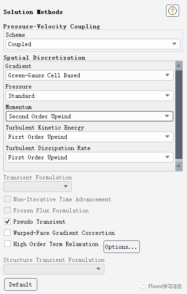Open the Standard pressure dropdown
This screenshot has width=187, height=294.
point(90,96)
